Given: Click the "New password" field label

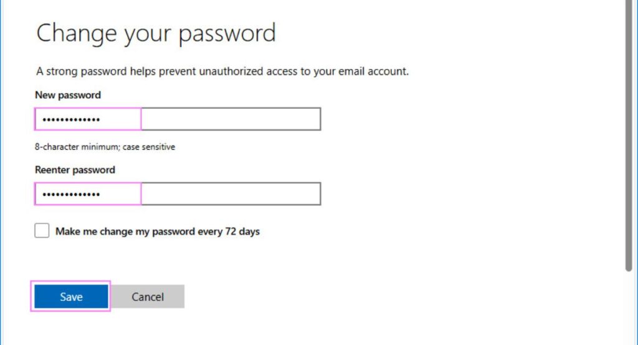Looking at the screenshot, I should [68, 95].
